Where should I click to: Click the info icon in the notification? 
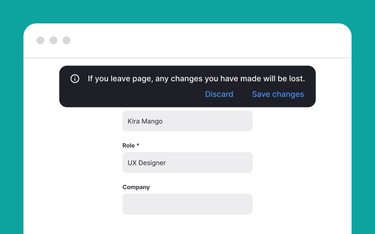pyautogui.click(x=75, y=78)
